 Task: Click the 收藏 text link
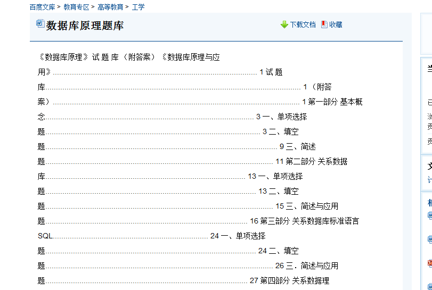click(336, 24)
